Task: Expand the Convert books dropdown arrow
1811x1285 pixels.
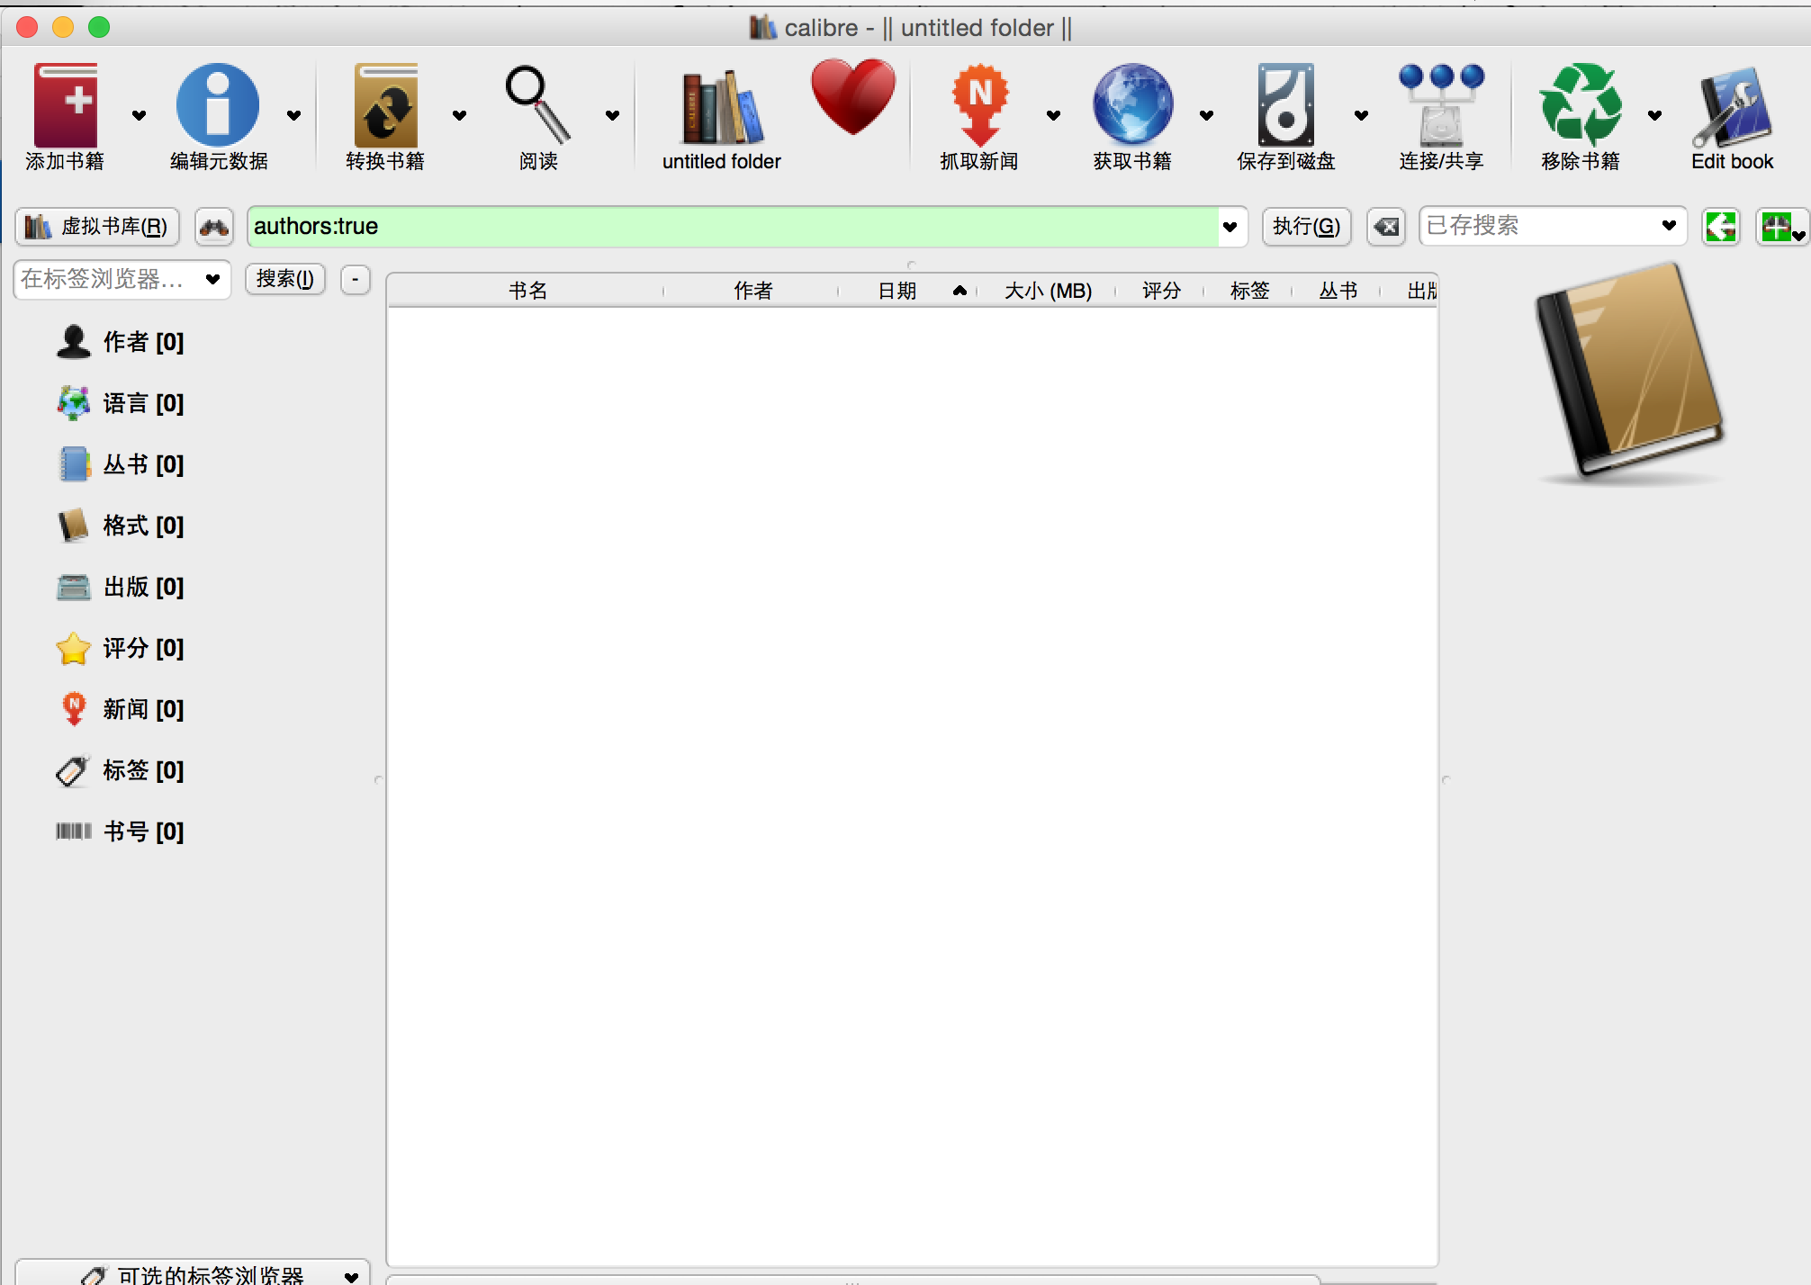Action: point(459,115)
